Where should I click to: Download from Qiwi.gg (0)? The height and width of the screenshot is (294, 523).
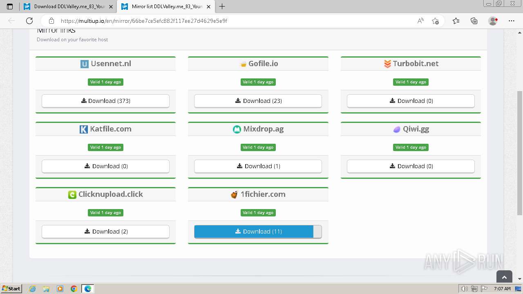click(x=411, y=166)
